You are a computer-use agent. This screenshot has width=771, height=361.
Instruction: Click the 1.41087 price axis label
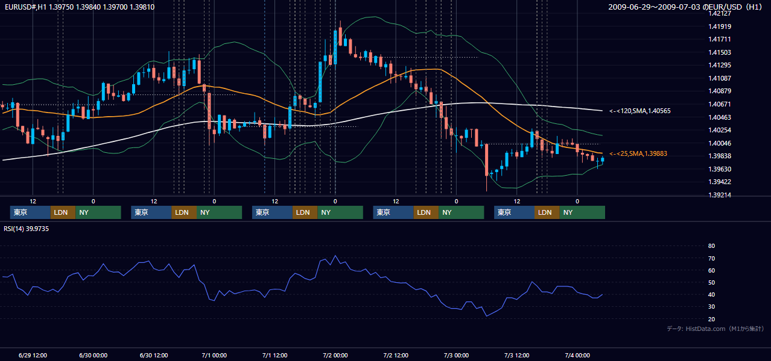coord(721,78)
